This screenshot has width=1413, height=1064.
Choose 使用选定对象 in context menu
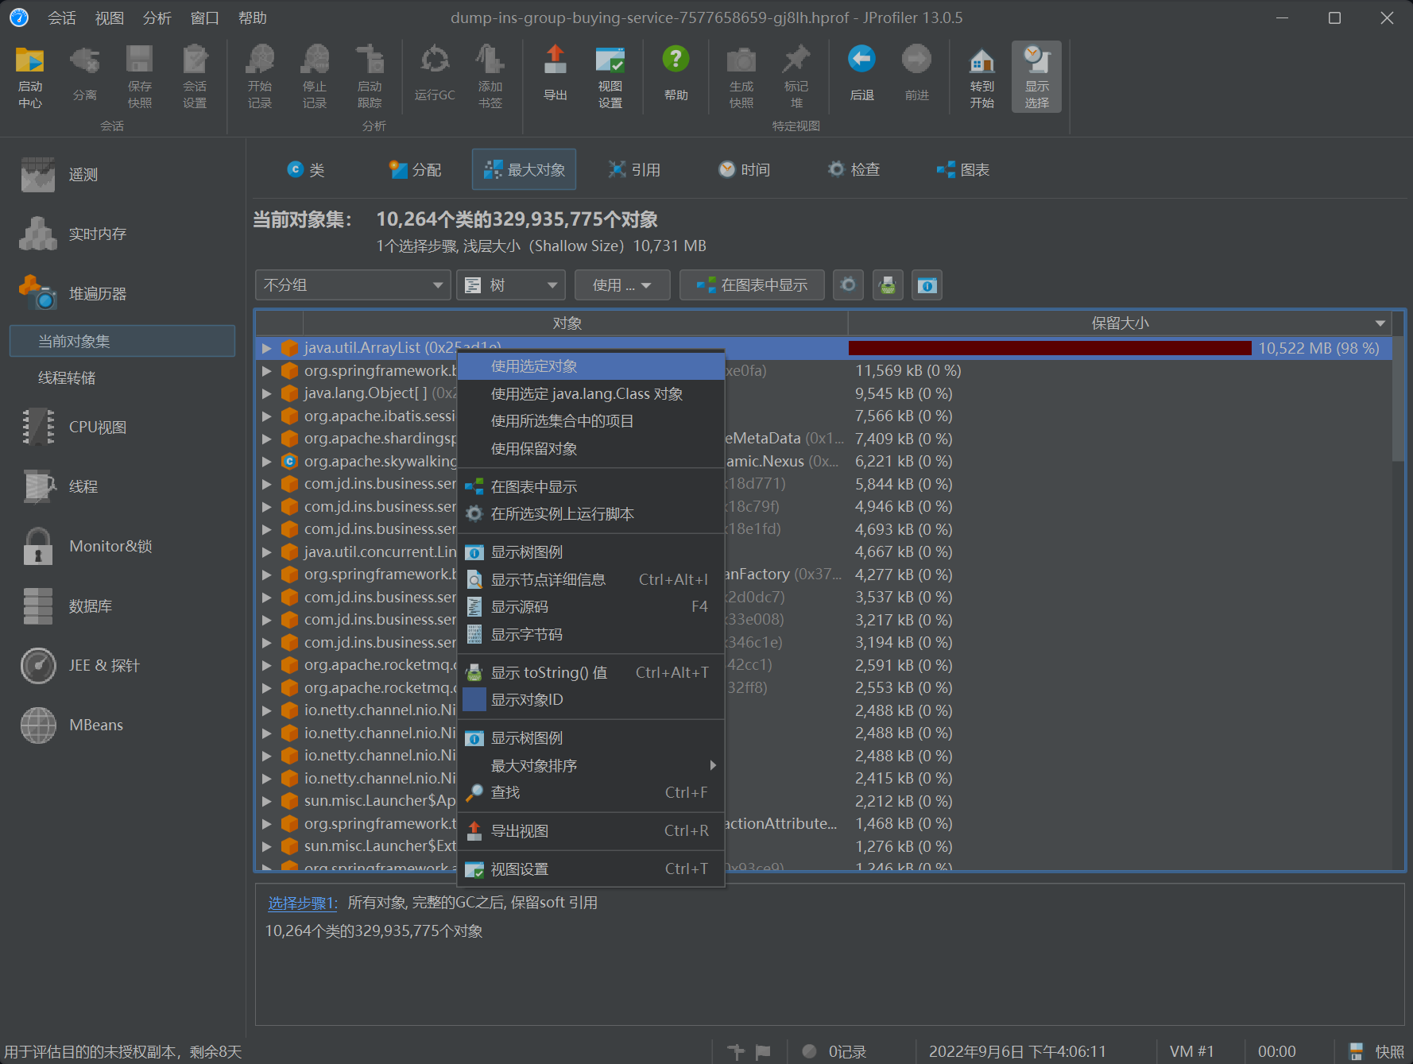[x=590, y=366]
